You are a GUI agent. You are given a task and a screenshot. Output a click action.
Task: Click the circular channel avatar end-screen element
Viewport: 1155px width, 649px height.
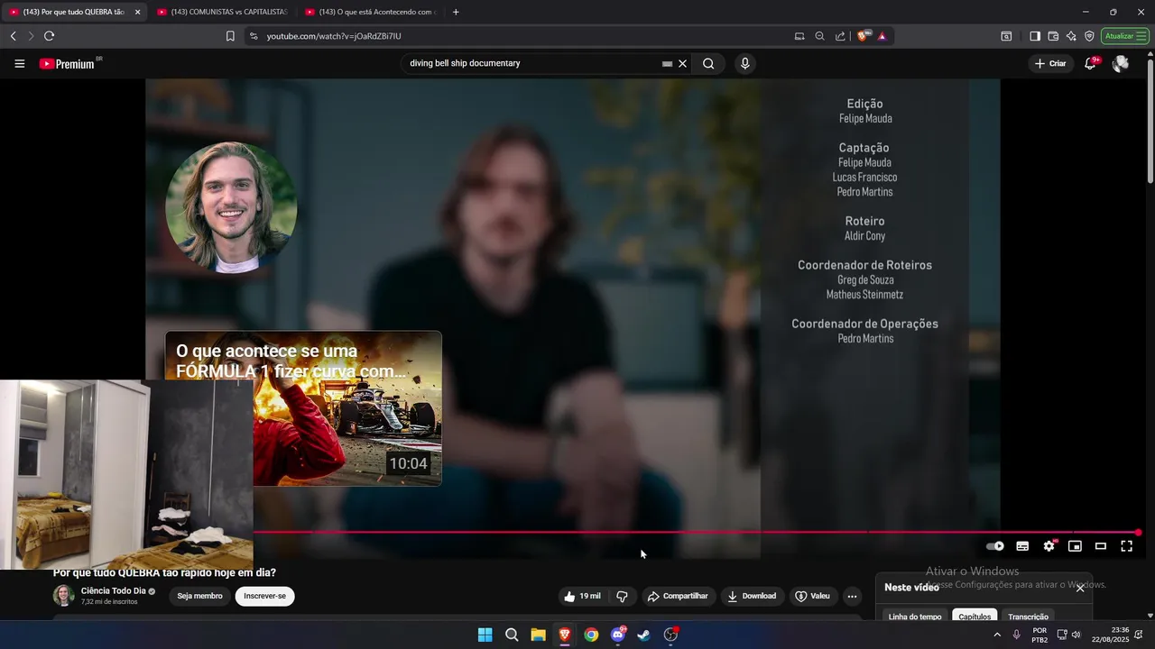[x=231, y=207]
